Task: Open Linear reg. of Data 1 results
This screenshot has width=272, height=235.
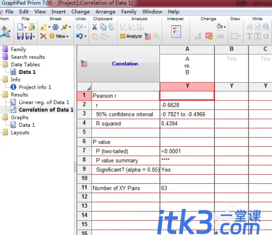Action: pyautogui.click(x=44, y=102)
